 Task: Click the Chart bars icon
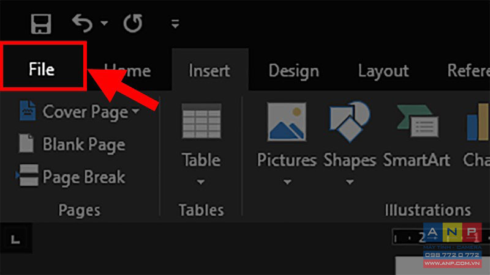point(478,122)
